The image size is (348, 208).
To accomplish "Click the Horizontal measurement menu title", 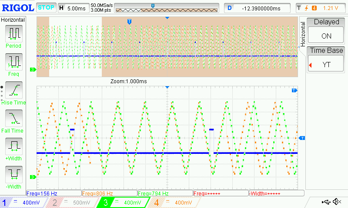I will click(13, 20).
